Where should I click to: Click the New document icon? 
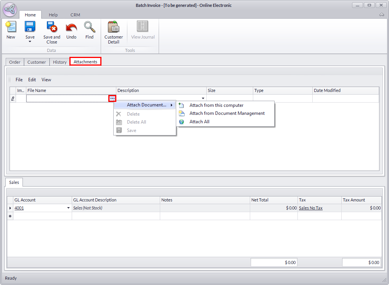[11, 27]
